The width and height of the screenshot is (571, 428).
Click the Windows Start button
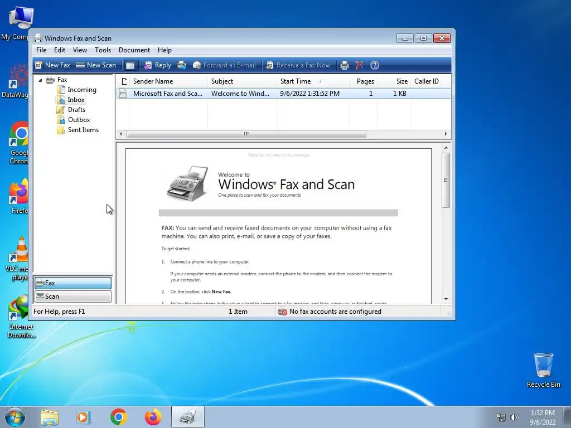point(15,417)
